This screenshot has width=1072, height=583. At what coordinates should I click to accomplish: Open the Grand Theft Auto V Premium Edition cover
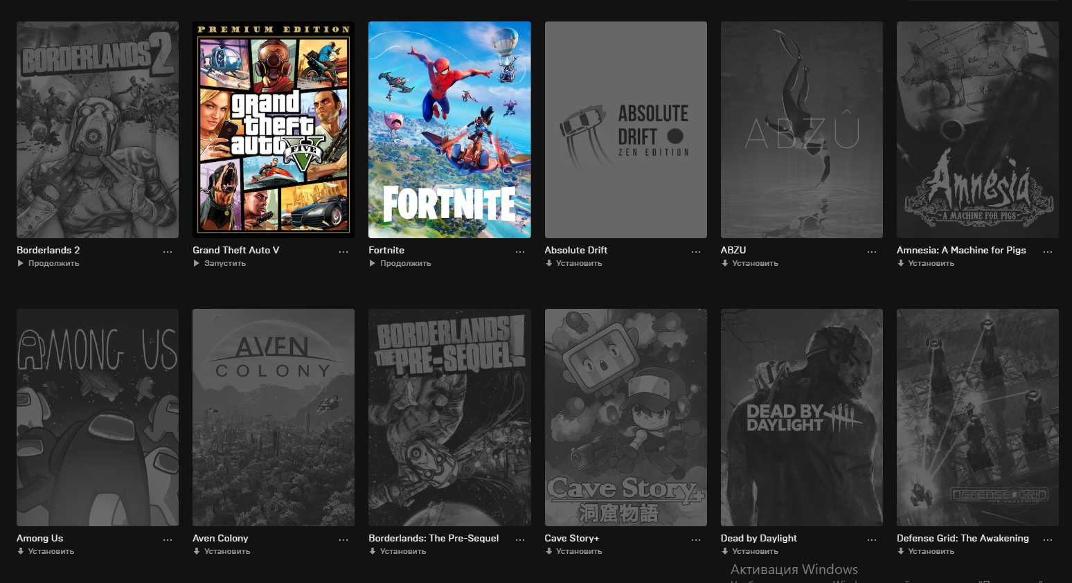point(274,130)
